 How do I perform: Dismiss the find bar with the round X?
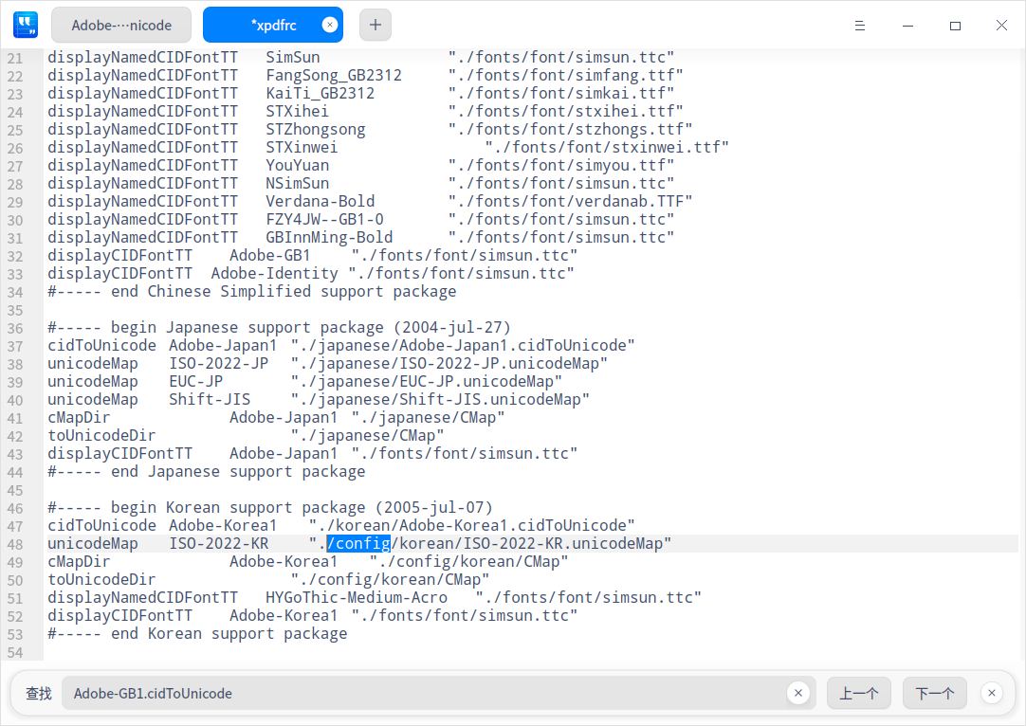991,693
